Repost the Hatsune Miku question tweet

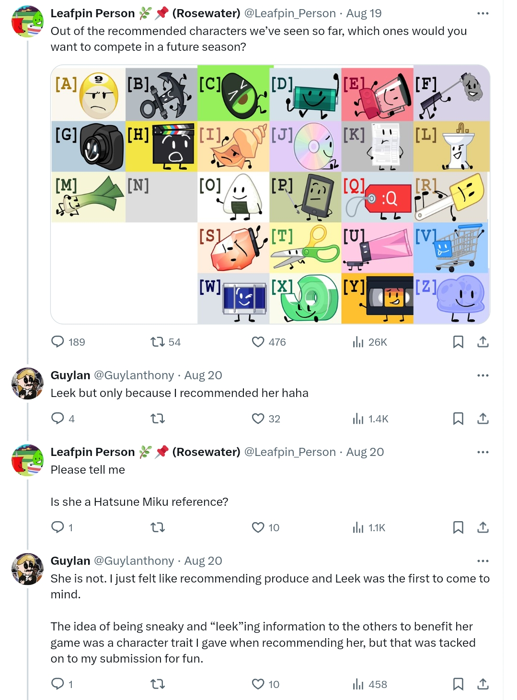pos(157,527)
